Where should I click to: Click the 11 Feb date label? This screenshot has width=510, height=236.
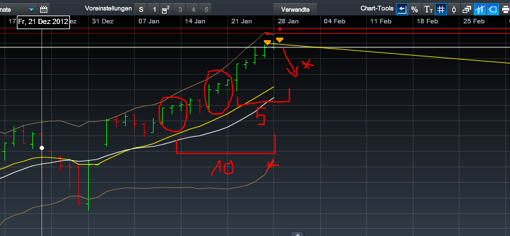[x=381, y=21]
